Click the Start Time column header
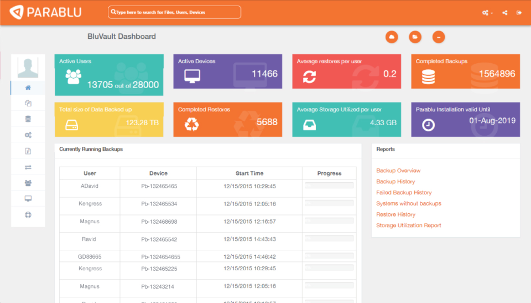Screen dimensions: 531x303 click(249, 173)
